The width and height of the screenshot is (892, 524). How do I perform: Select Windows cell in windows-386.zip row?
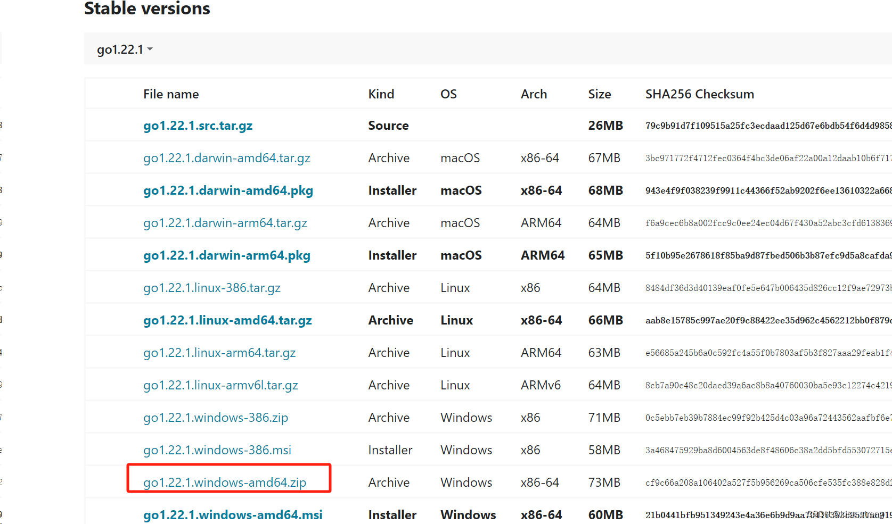tap(466, 418)
